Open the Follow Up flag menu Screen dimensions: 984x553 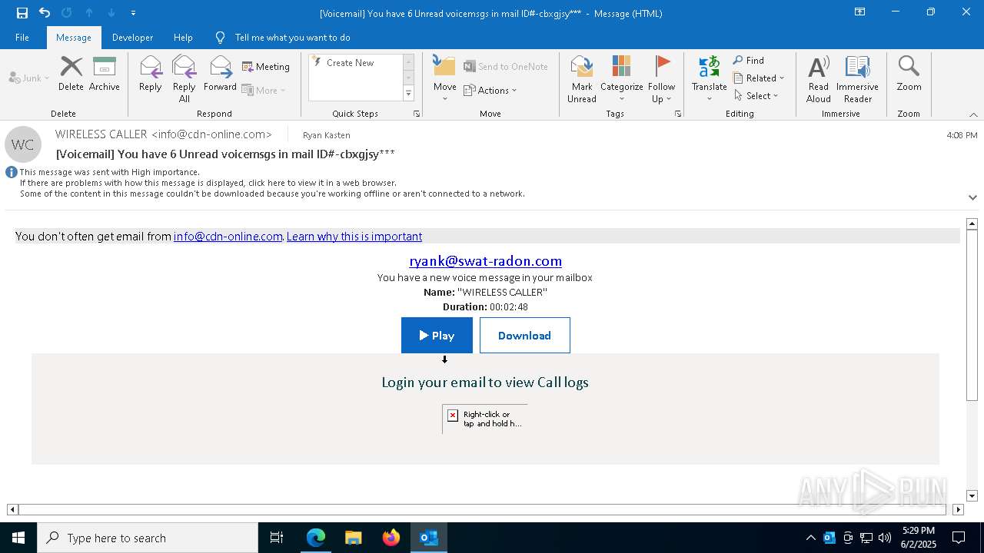click(661, 79)
